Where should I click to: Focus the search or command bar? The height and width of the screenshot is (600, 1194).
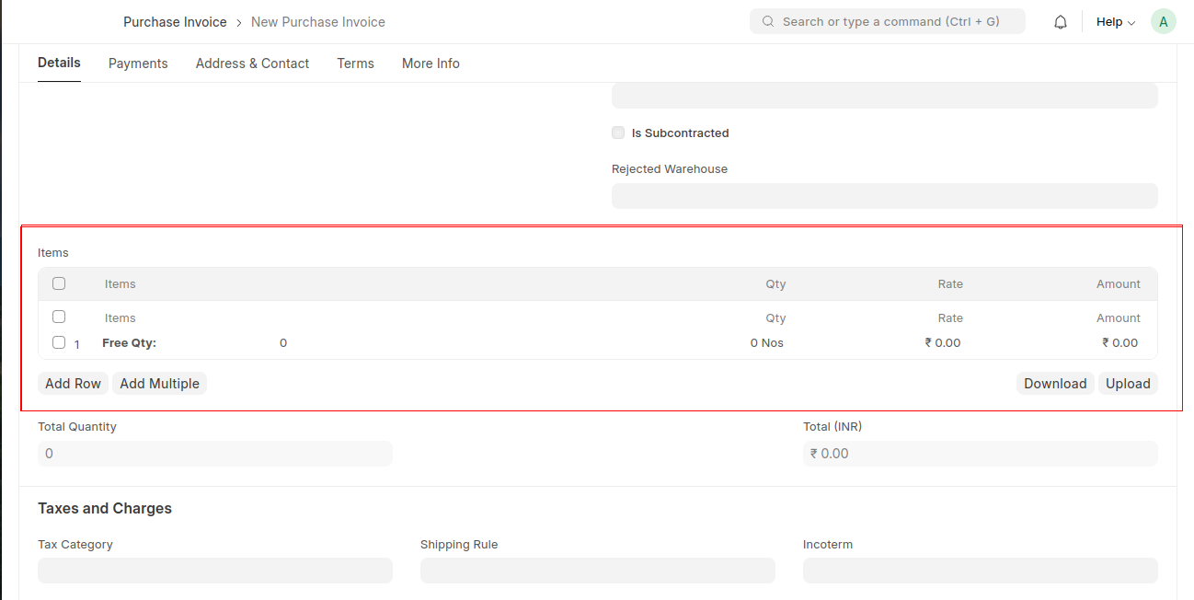(888, 21)
